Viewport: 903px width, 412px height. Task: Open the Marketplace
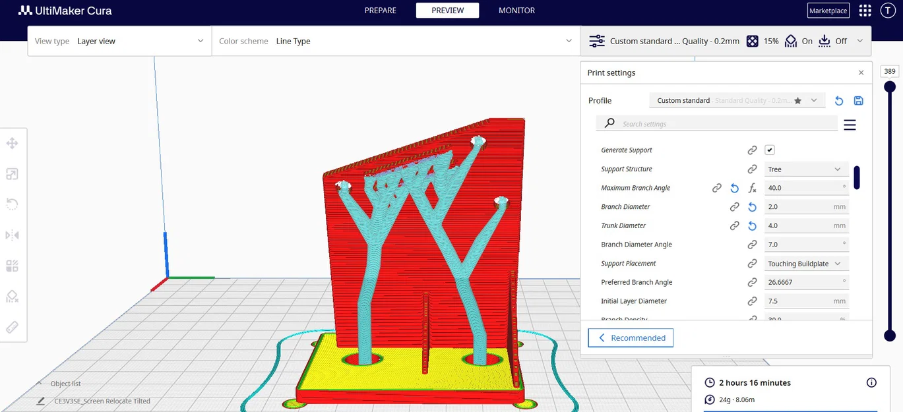click(x=828, y=10)
